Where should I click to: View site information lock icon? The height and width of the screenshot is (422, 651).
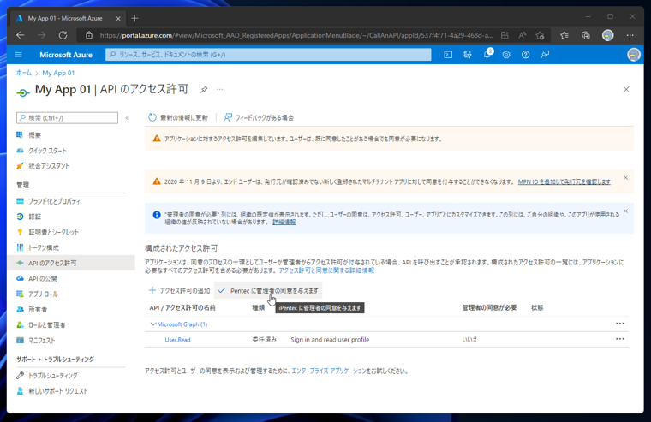pyautogui.click(x=89, y=35)
